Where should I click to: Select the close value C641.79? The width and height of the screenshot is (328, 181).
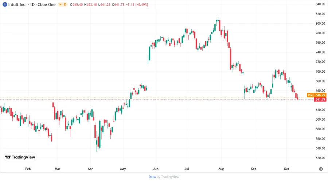(118, 5)
